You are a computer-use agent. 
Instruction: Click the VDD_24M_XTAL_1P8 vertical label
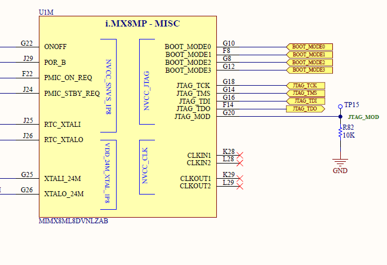click(108, 173)
